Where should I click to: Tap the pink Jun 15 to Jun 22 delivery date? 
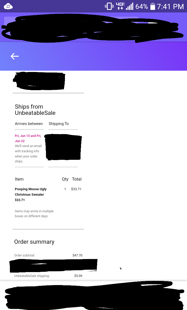click(28, 138)
